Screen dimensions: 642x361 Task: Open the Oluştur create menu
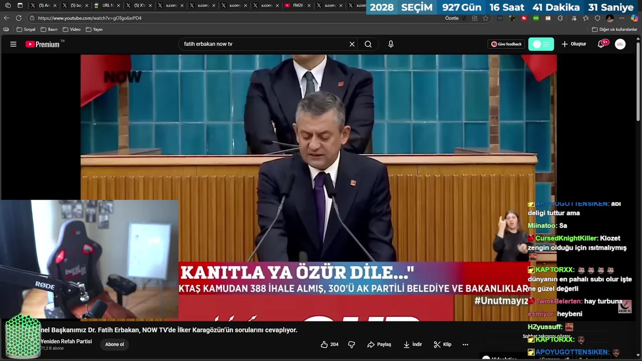coord(574,44)
